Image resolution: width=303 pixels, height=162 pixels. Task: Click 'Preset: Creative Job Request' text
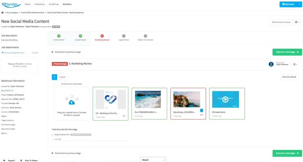coord(12,95)
